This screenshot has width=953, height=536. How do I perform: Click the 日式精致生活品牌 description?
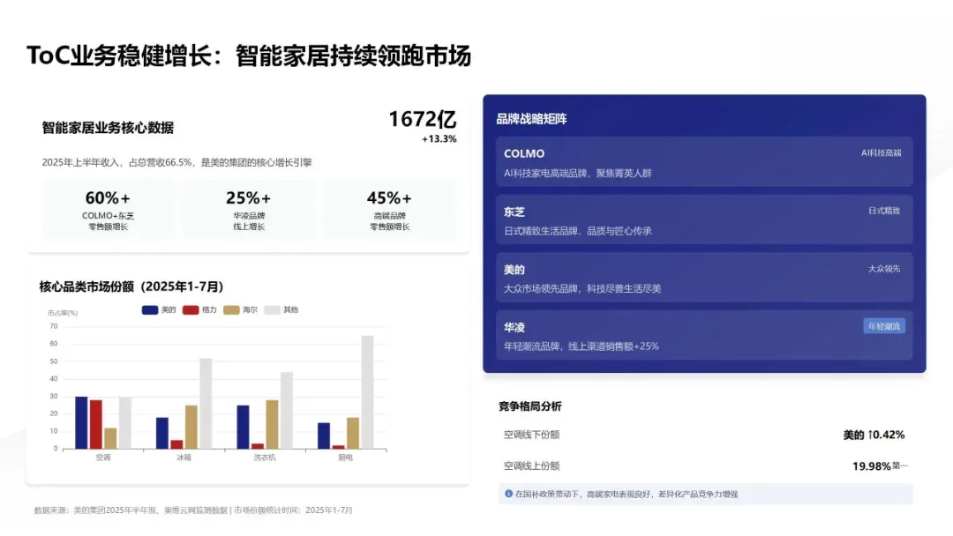[x=577, y=231]
